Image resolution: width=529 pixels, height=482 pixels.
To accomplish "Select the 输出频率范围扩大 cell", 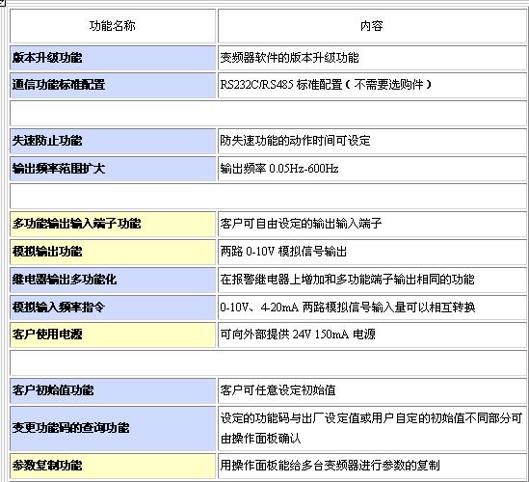I will (x=113, y=169).
